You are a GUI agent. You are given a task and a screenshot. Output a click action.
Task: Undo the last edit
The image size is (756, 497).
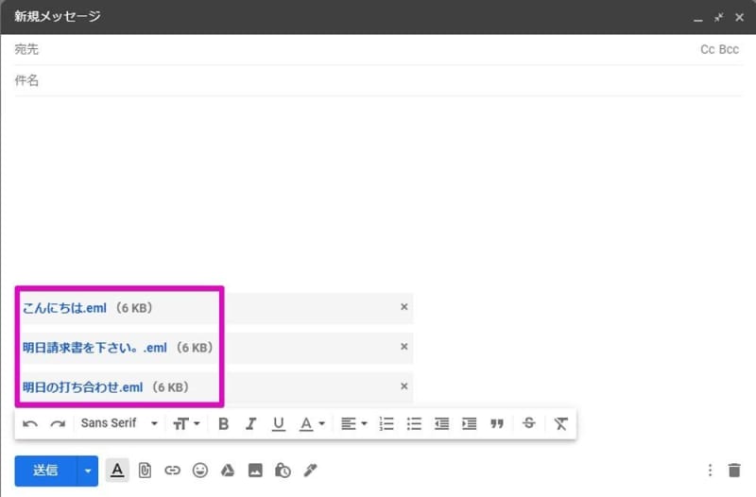[30, 423]
